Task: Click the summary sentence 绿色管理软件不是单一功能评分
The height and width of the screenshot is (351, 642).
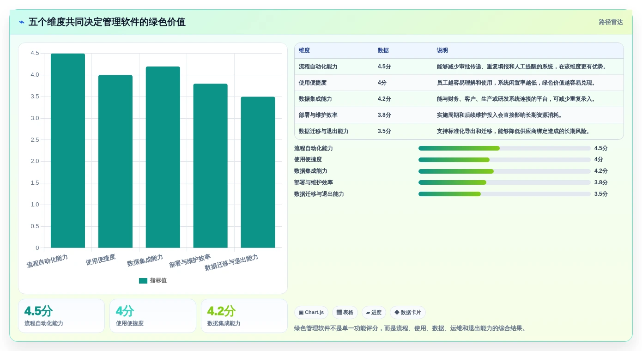Action: [410, 328]
